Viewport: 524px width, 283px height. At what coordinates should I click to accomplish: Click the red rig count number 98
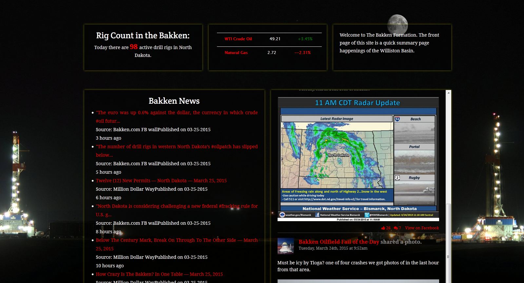[x=134, y=47]
